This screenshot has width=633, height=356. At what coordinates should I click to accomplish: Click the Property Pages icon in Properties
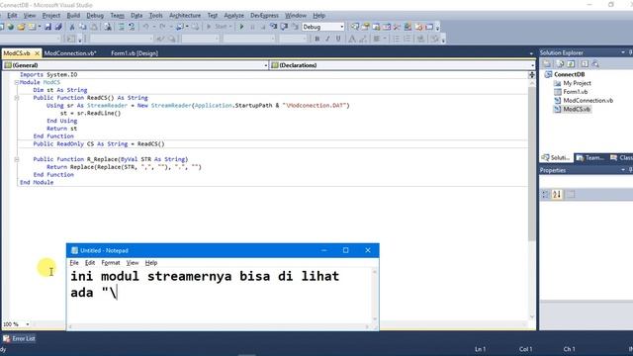coord(571,195)
